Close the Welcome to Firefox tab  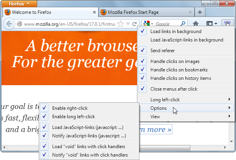click(x=94, y=12)
